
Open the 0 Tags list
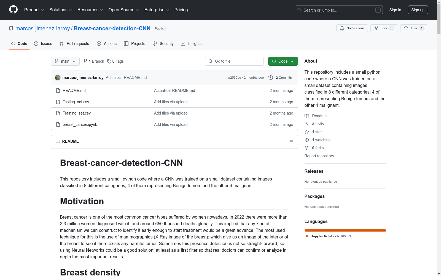pos(115,61)
